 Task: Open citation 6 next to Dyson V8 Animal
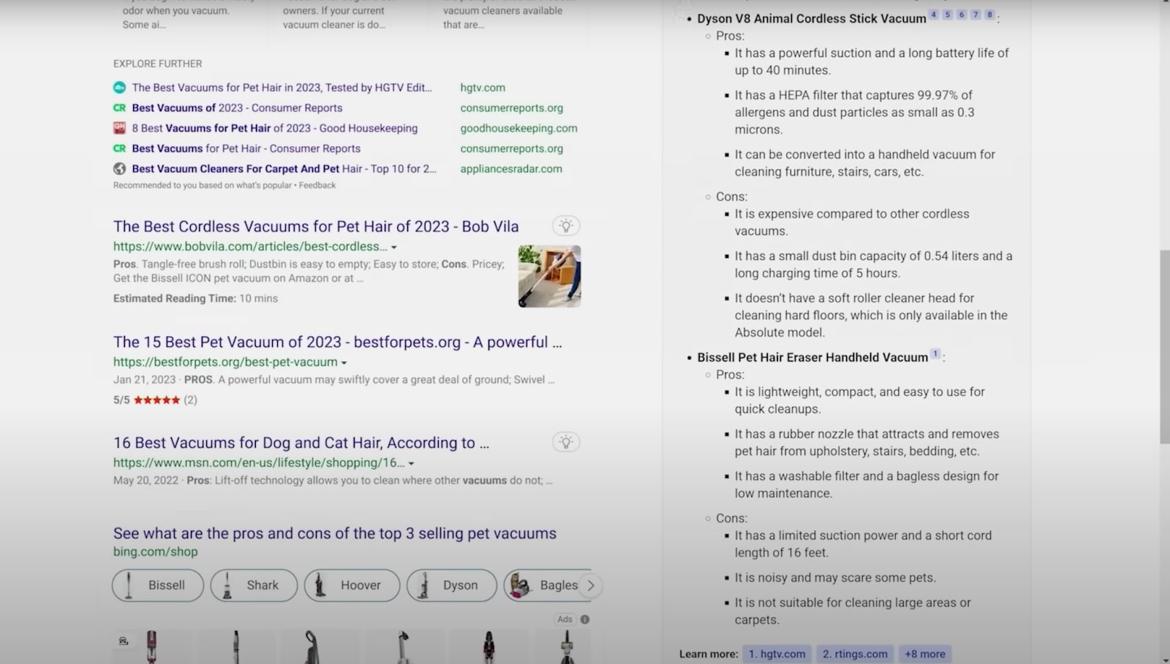coord(962,15)
